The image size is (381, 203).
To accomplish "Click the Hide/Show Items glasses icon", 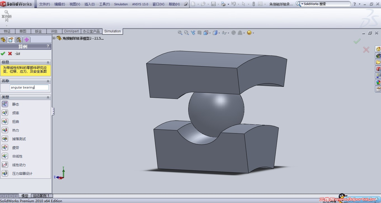I will (224, 33).
